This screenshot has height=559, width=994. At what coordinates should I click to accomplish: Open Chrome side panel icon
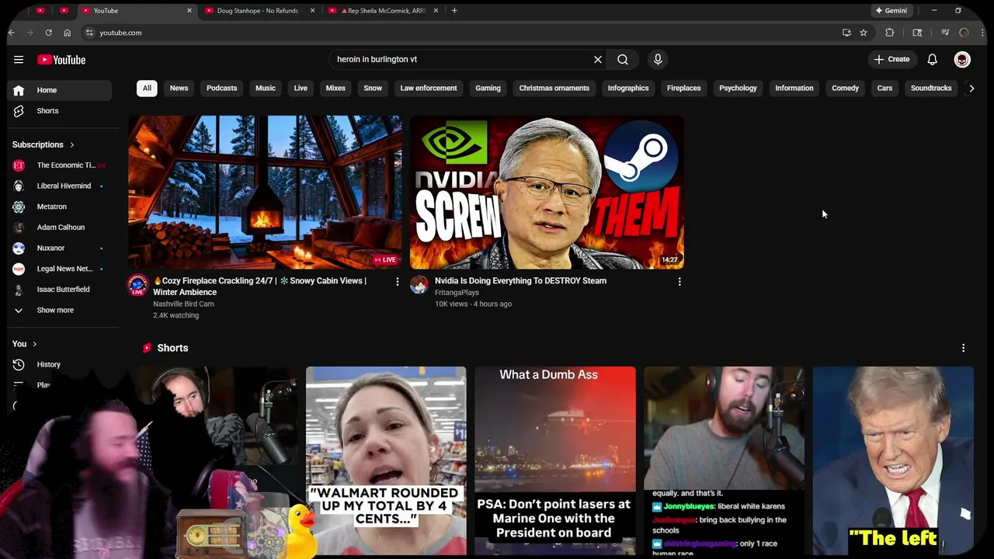tap(917, 33)
